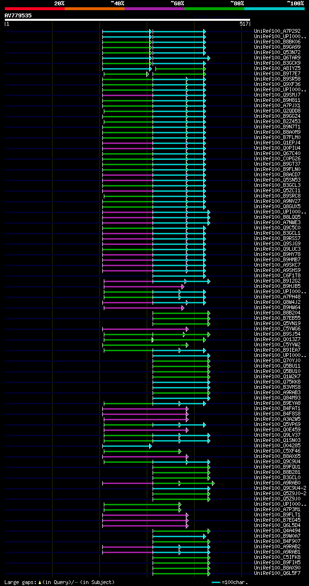Choose the UniRef100_B8AX65 row label
Image resolution: width=309 pixels, height=586 pixels.
(x=278, y=456)
